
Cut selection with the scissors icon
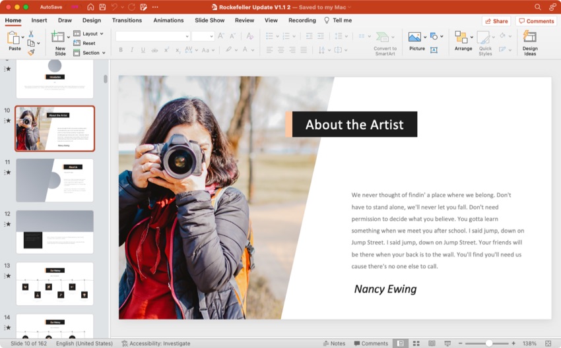coord(31,34)
